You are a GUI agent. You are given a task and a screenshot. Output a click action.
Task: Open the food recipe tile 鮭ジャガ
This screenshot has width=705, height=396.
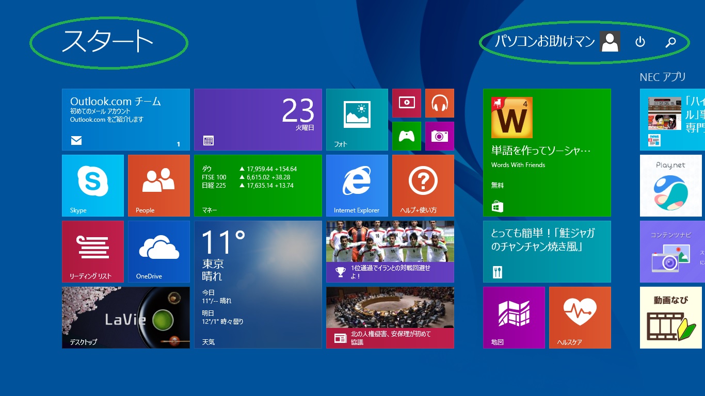[547, 252]
